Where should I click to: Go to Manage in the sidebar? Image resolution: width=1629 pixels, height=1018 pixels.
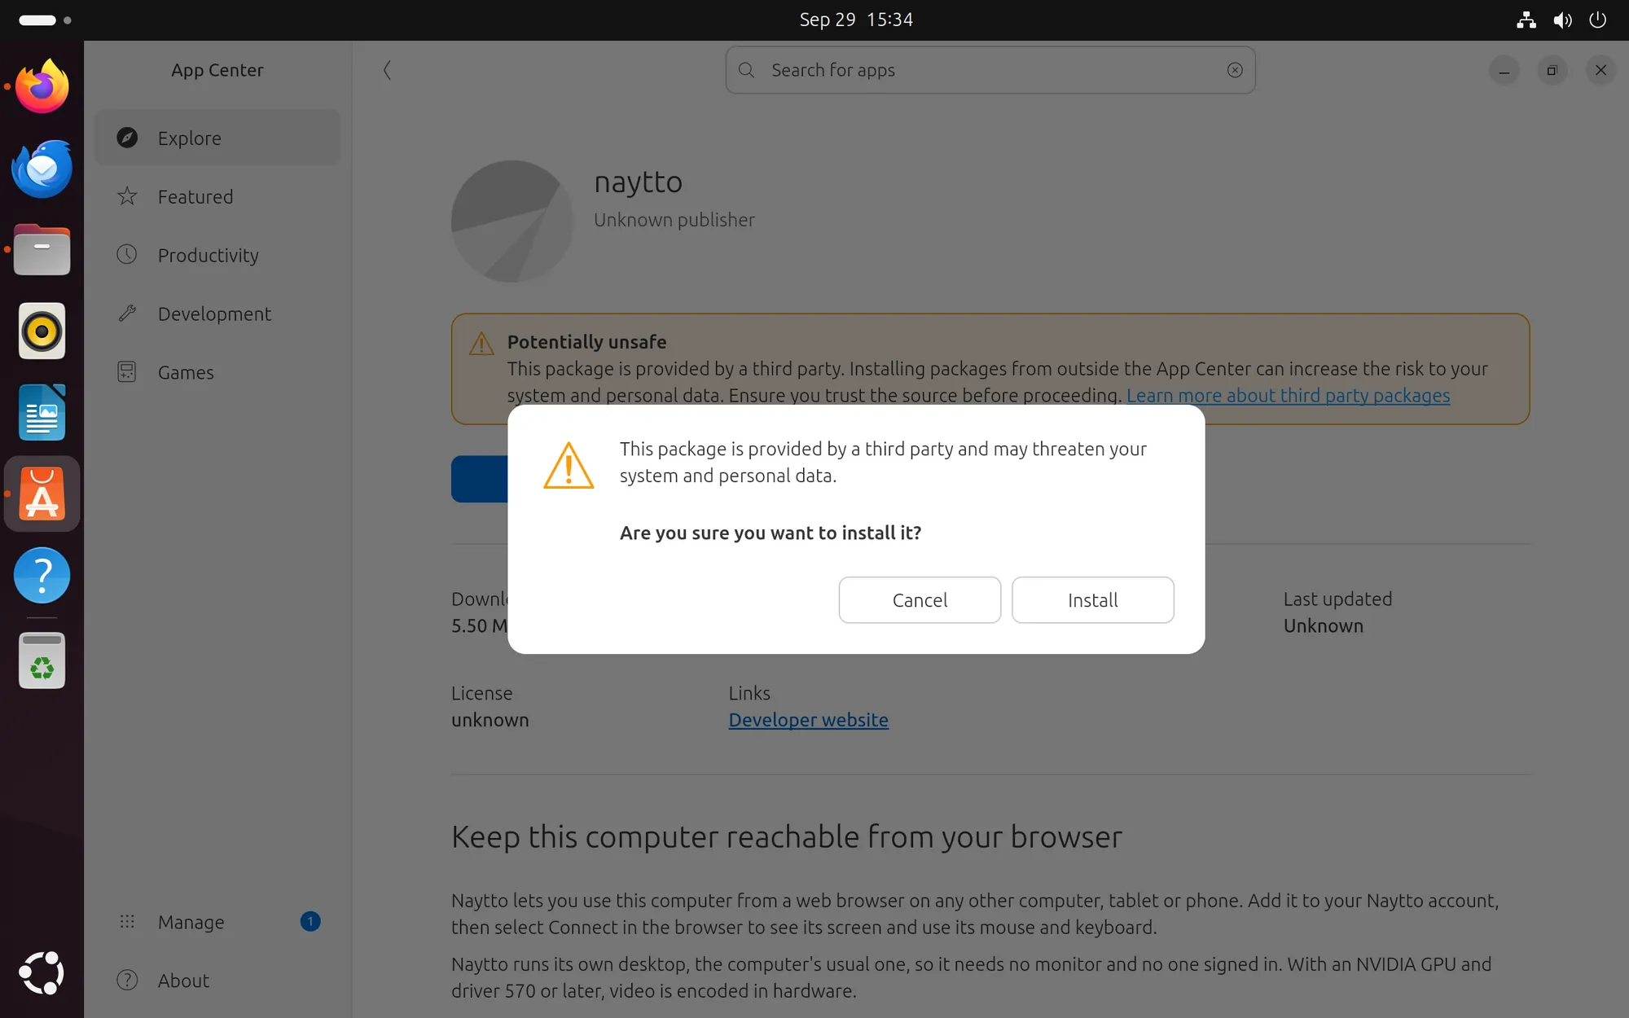[x=217, y=922]
